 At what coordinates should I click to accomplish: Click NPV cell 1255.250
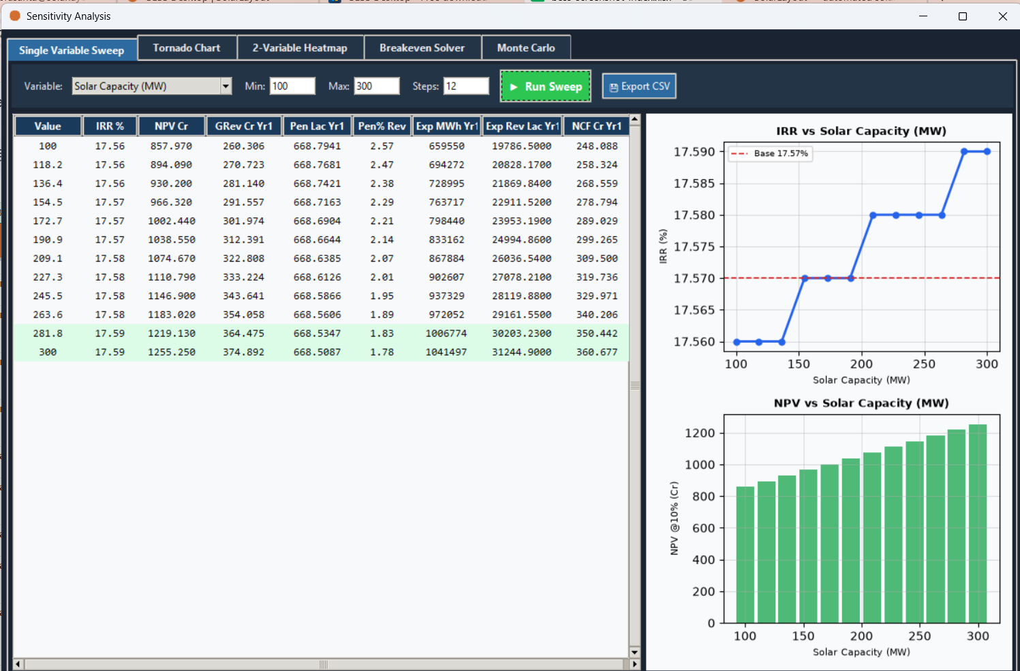[x=171, y=352]
